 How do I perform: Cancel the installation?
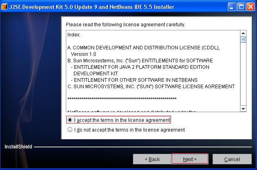232,159
